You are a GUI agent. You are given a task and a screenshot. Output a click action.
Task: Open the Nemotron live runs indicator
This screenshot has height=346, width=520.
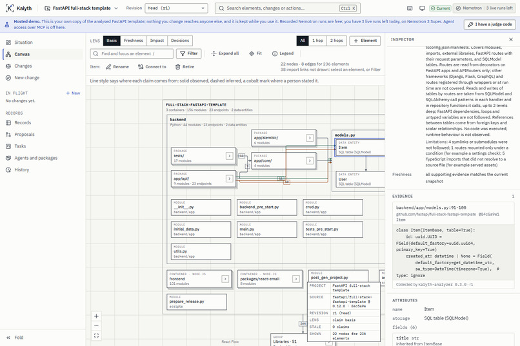(485, 8)
